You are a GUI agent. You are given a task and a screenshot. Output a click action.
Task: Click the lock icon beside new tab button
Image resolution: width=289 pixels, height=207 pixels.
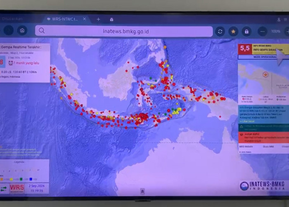tap(111, 19)
